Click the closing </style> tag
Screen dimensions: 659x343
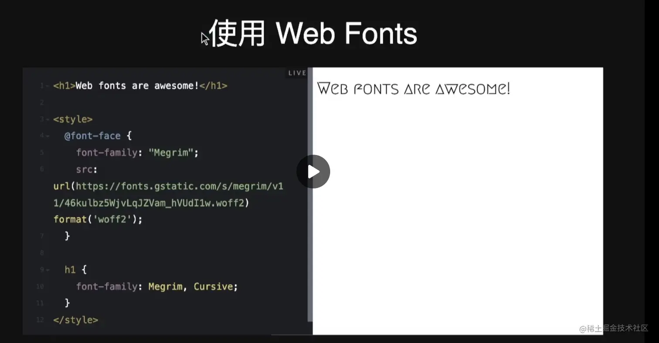click(x=76, y=320)
